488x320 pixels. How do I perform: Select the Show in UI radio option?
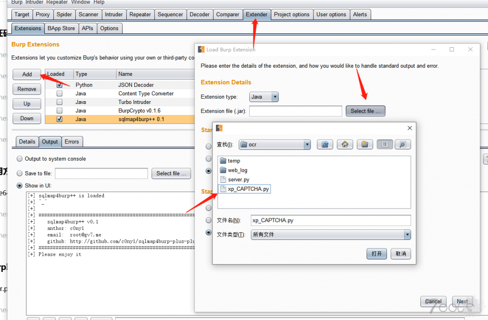[20, 186]
